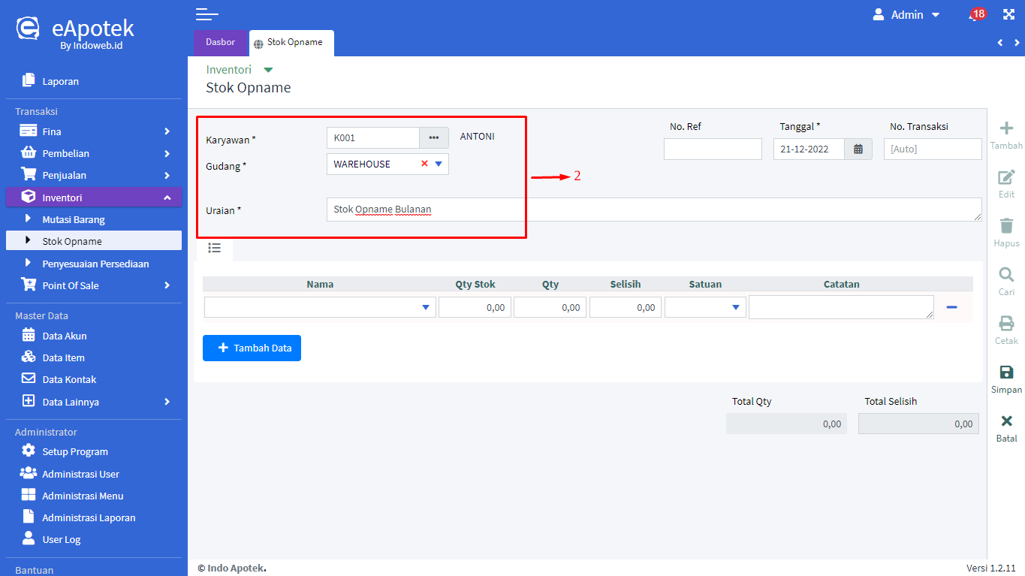
Task: Toggle the sidebar hamburger menu
Action: click(207, 14)
